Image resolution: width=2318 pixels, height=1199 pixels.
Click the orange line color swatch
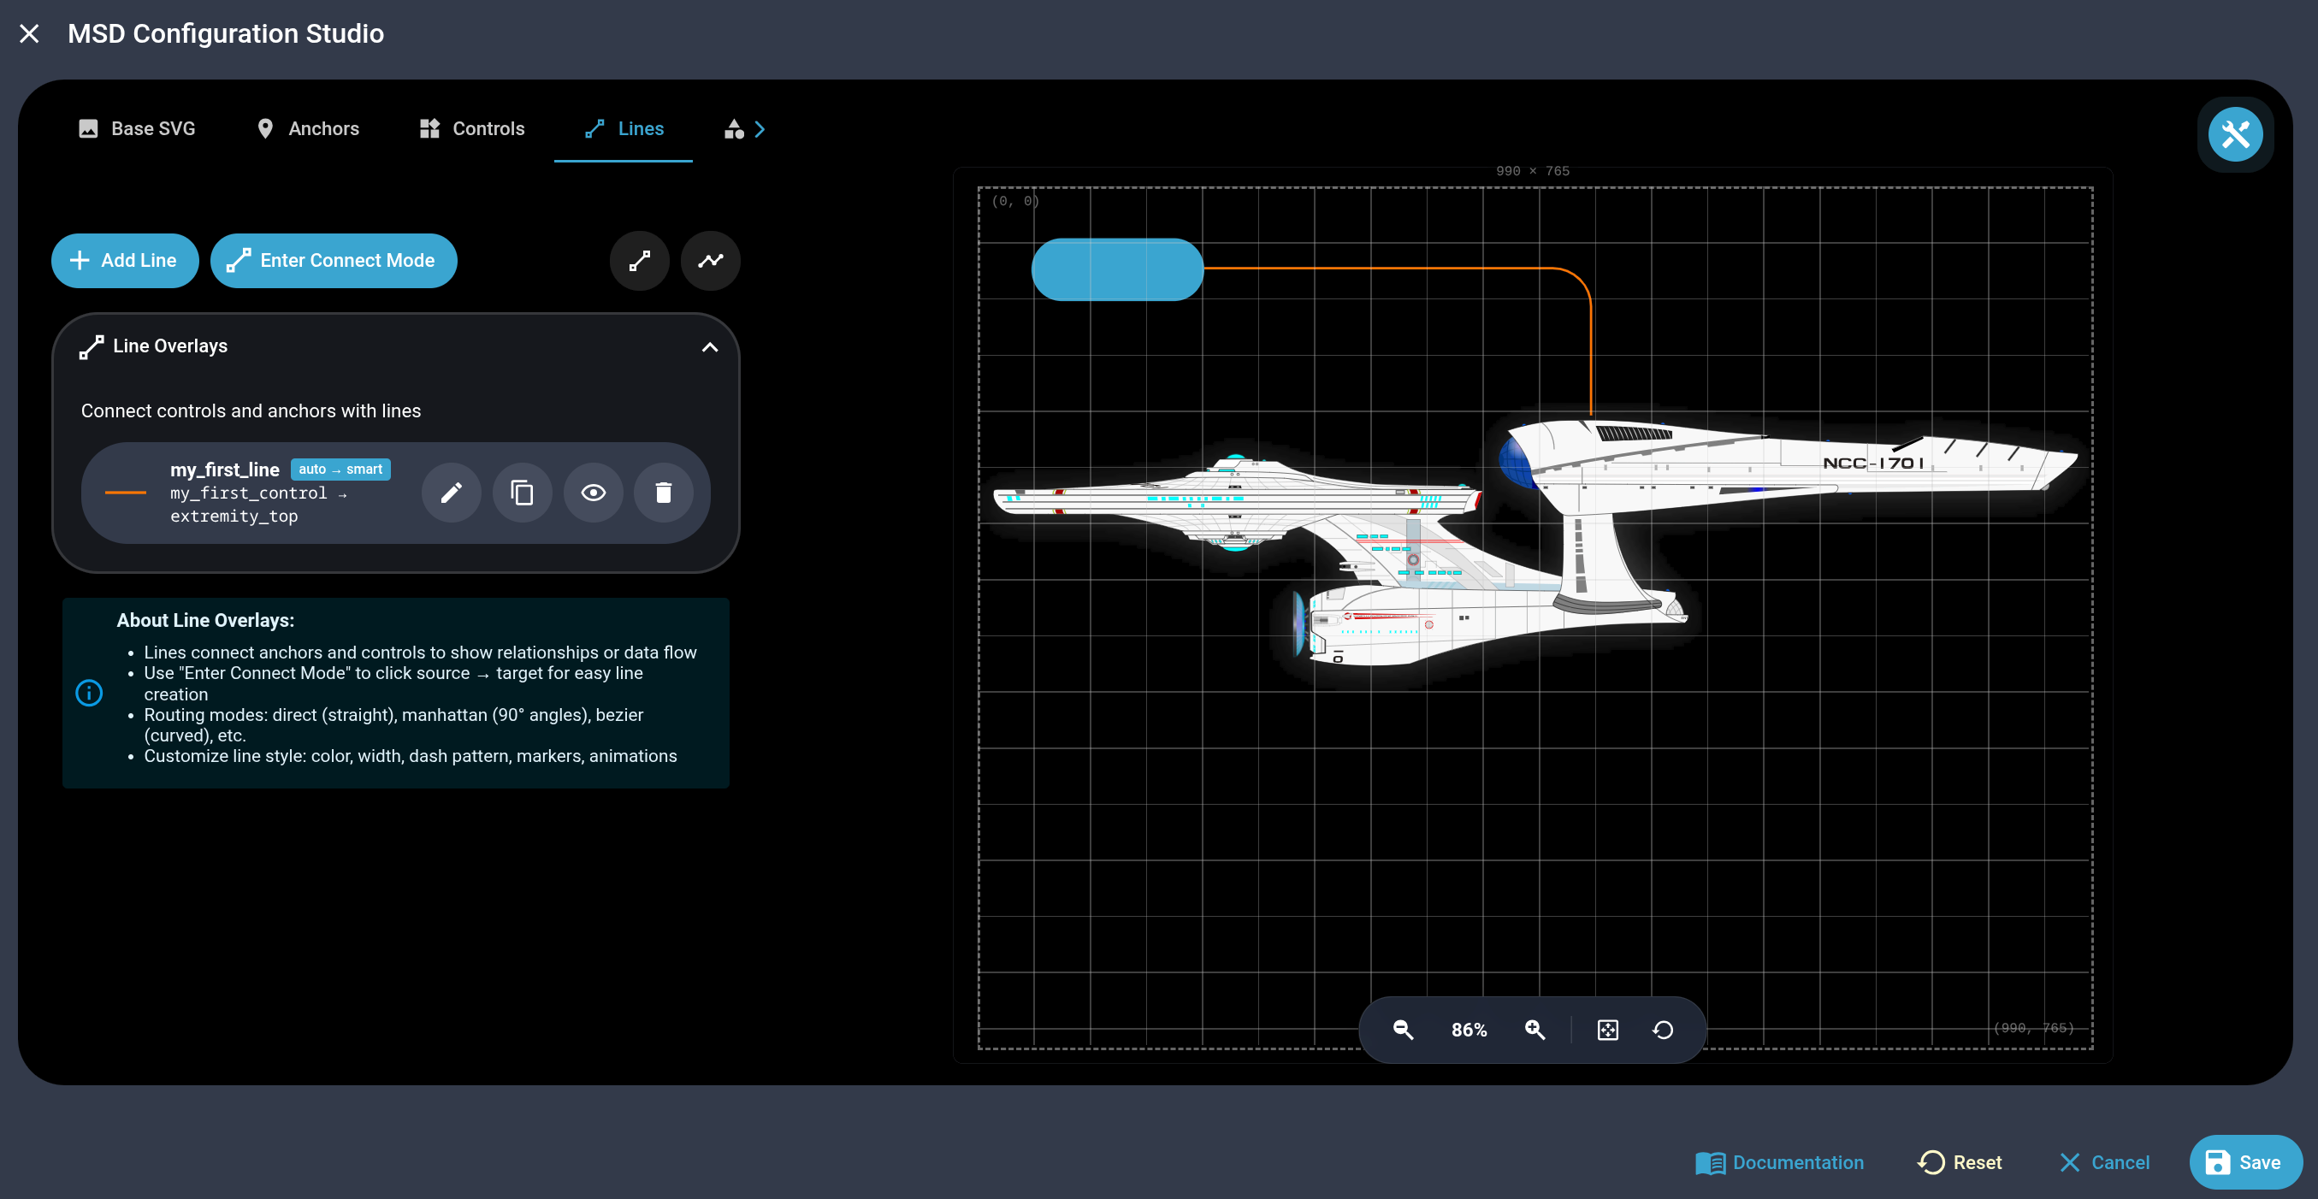click(125, 492)
